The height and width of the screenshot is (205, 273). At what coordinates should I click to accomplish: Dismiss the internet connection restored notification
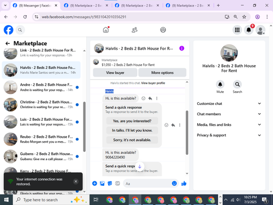pos(76,181)
